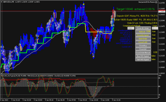Toggle the AutoLot 0.04 button
The height and width of the screenshot is (102, 166).
point(143,32)
